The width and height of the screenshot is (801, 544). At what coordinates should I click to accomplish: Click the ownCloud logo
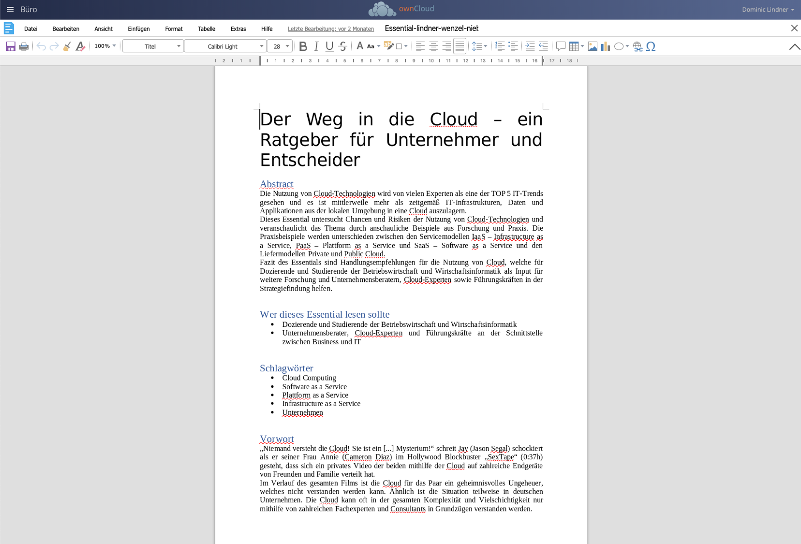(x=401, y=9)
